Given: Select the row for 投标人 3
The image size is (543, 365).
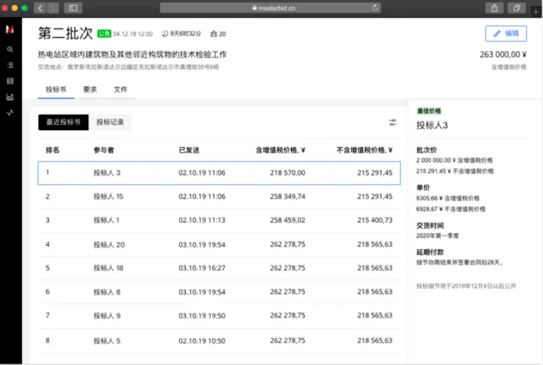Looking at the screenshot, I should [219, 172].
